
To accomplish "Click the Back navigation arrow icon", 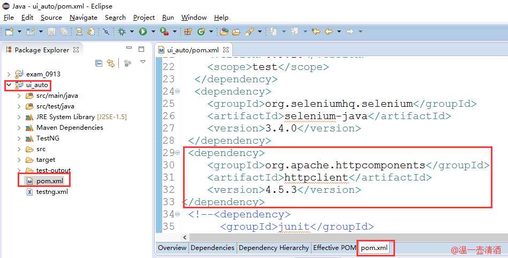I will (329, 32).
